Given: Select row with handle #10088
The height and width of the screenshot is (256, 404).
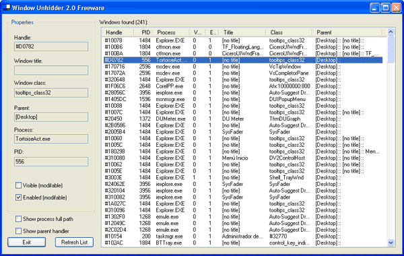Looking at the screenshot, I should click(x=243, y=106).
